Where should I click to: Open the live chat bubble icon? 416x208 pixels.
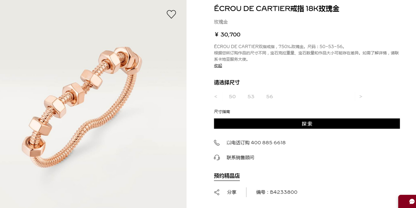(x=412, y=202)
